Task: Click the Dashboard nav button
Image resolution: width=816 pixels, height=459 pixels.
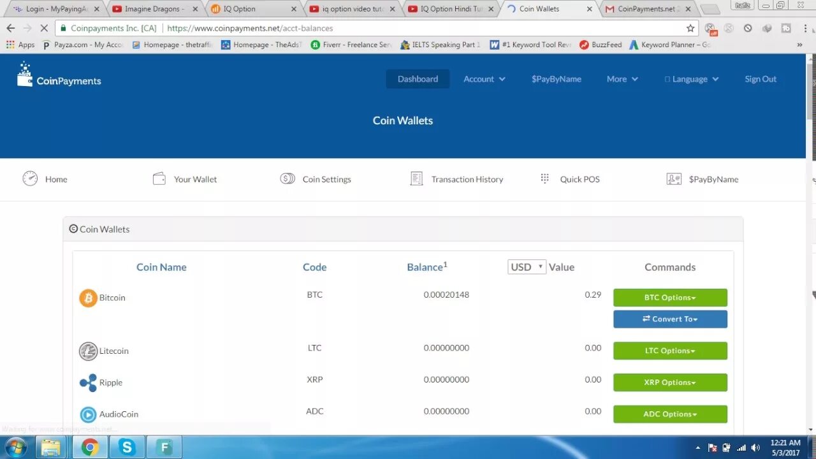Action: point(418,79)
